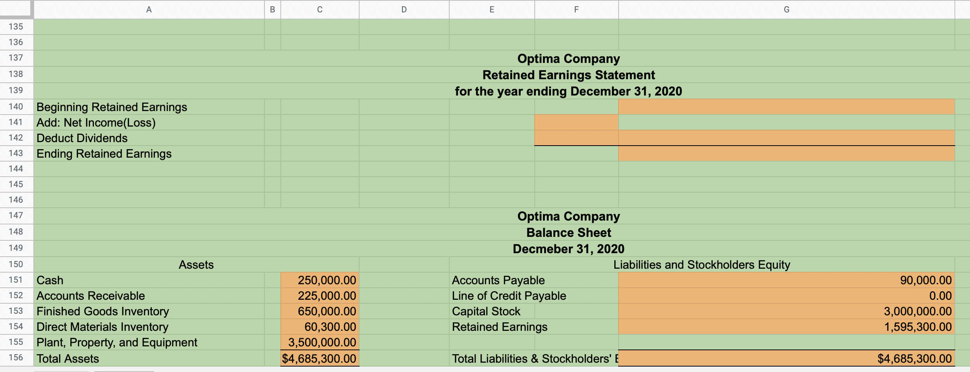The width and height of the screenshot is (970, 372).
Task: Select 'Finished Goods Inventory' label cell
Action: (149, 311)
